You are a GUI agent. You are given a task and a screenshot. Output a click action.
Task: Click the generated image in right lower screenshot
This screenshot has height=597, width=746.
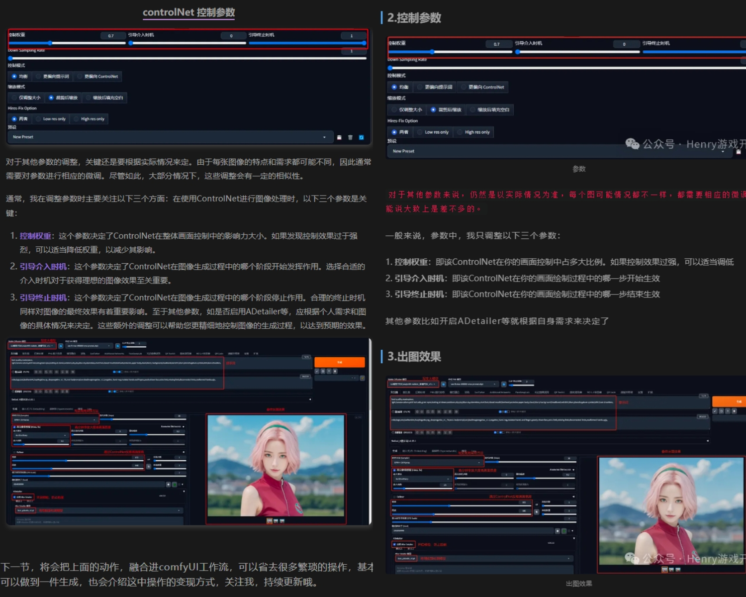671,511
